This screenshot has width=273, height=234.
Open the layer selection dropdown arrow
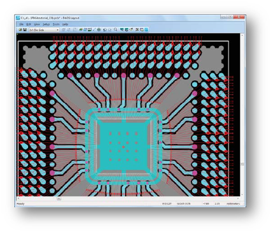pyautogui.click(x=57, y=30)
